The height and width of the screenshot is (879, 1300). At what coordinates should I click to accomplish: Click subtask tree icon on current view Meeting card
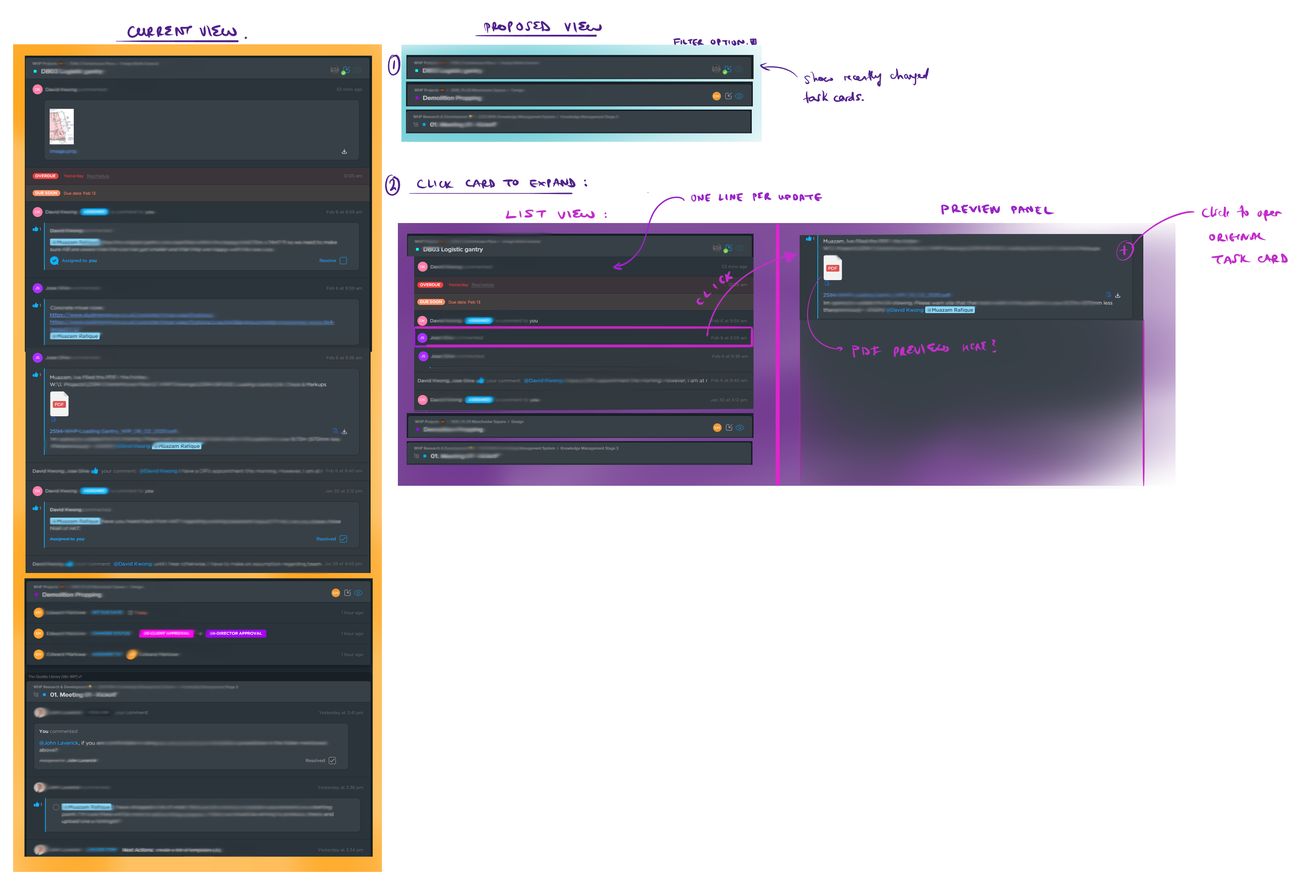click(37, 695)
